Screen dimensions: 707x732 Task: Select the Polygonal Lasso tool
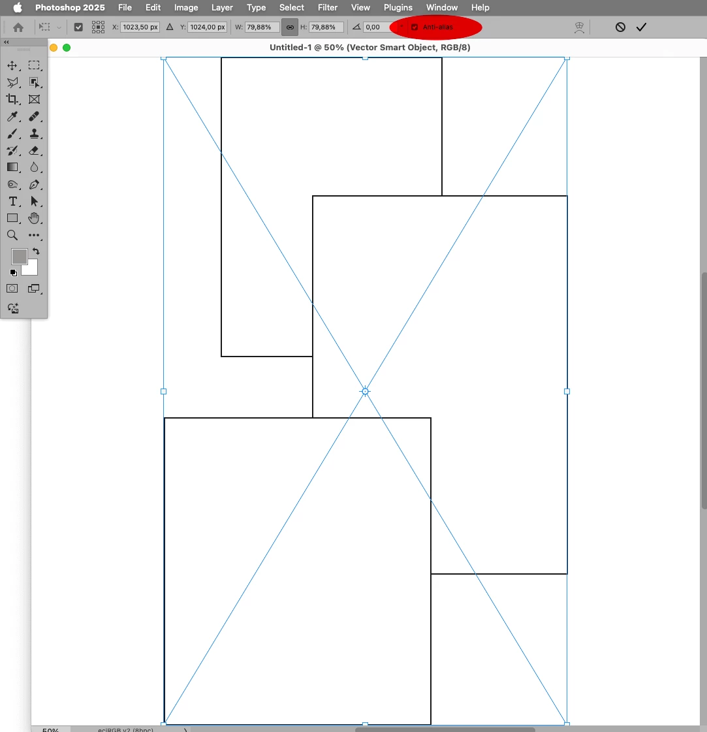coord(12,83)
